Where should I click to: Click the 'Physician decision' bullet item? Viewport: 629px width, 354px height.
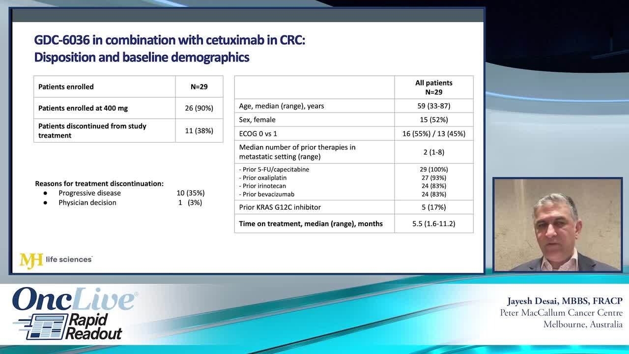coord(87,203)
